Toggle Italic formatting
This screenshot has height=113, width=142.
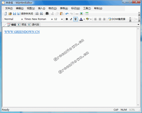(x=71, y=19)
